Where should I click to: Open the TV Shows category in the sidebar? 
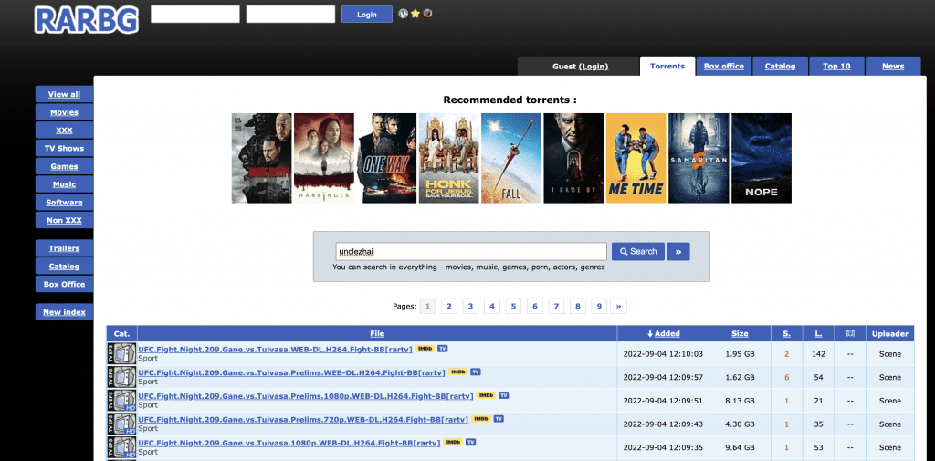coord(64,148)
